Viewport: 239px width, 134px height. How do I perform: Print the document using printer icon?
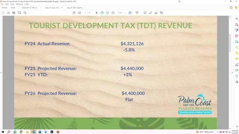click(14, 13)
